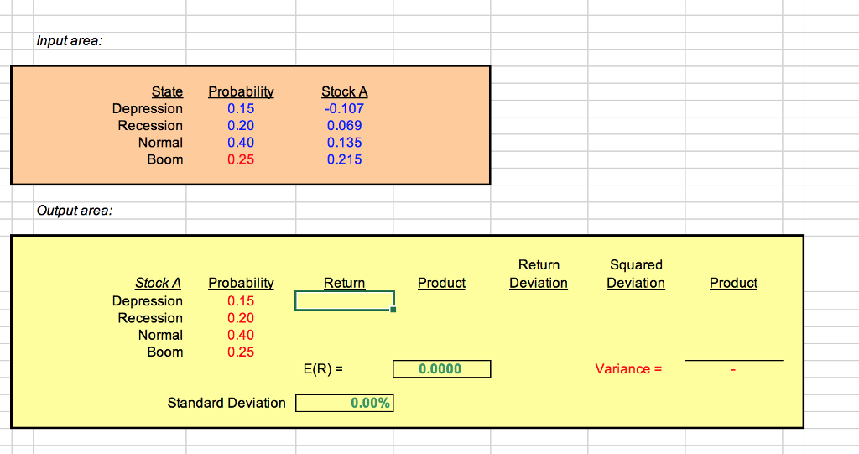Select the 'Input area:' label cell

coord(70,40)
